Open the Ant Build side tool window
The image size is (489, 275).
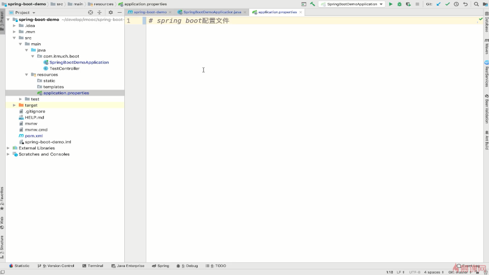[486, 140]
